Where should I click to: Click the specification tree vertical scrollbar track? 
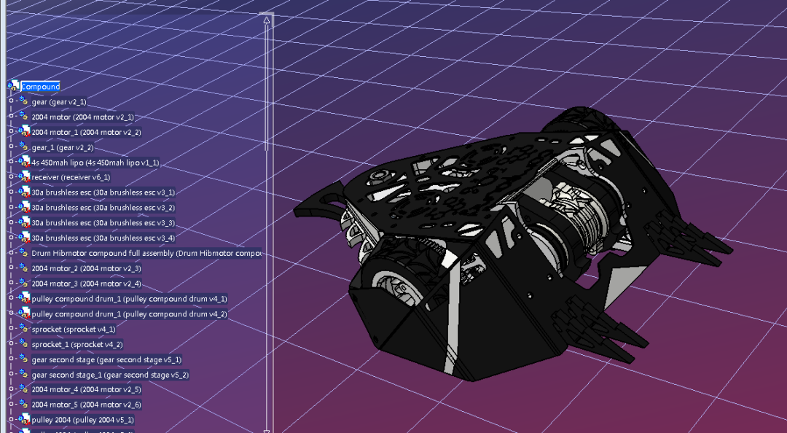coord(267,226)
